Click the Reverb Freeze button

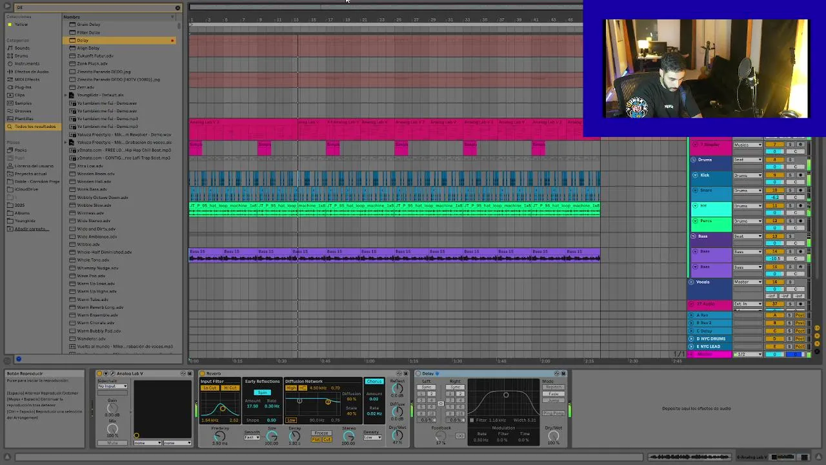pos(321,433)
